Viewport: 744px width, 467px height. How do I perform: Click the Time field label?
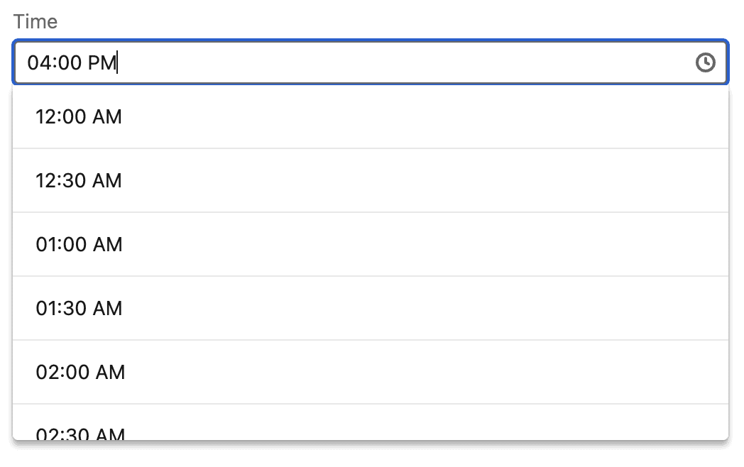(x=35, y=22)
